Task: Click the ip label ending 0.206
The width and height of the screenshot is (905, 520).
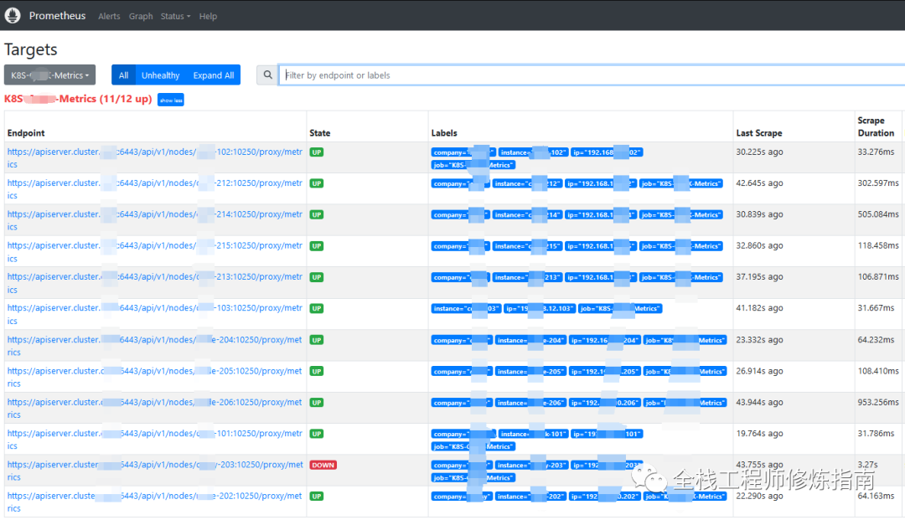Action: coord(605,403)
